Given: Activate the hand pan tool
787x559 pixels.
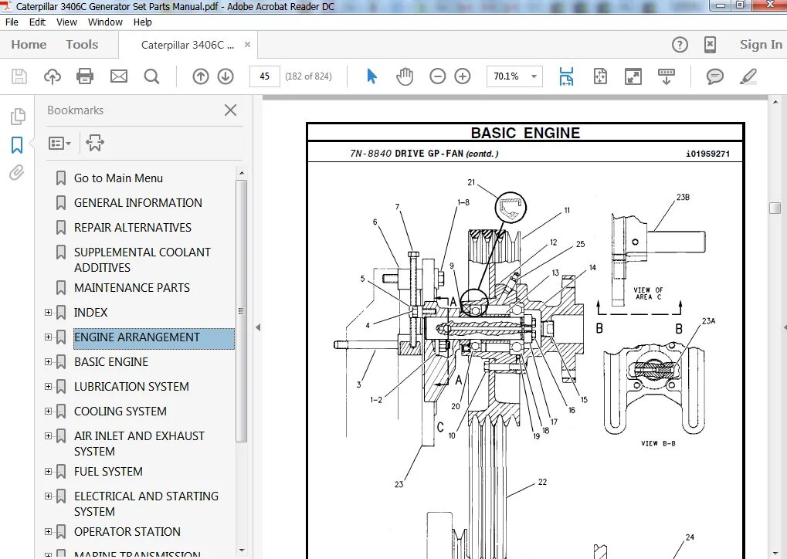Looking at the screenshot, I should (x=405, y=76).
